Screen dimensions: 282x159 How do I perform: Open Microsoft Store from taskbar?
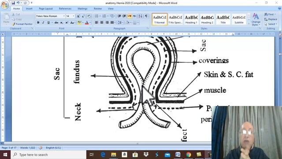[x=135, y=155]
